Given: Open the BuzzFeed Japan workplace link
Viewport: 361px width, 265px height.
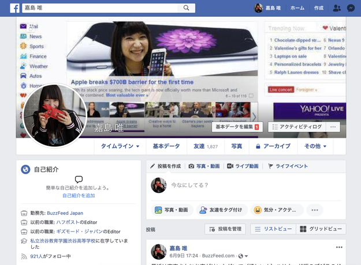Looking at the screenshot, I should (x=65, y=213).
